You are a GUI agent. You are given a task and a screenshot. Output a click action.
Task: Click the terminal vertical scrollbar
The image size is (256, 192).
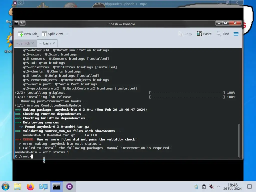[x=239, y=140]
